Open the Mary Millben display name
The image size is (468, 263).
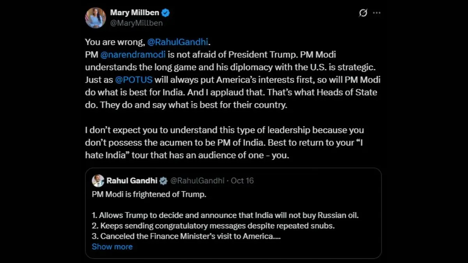(135, 12)
